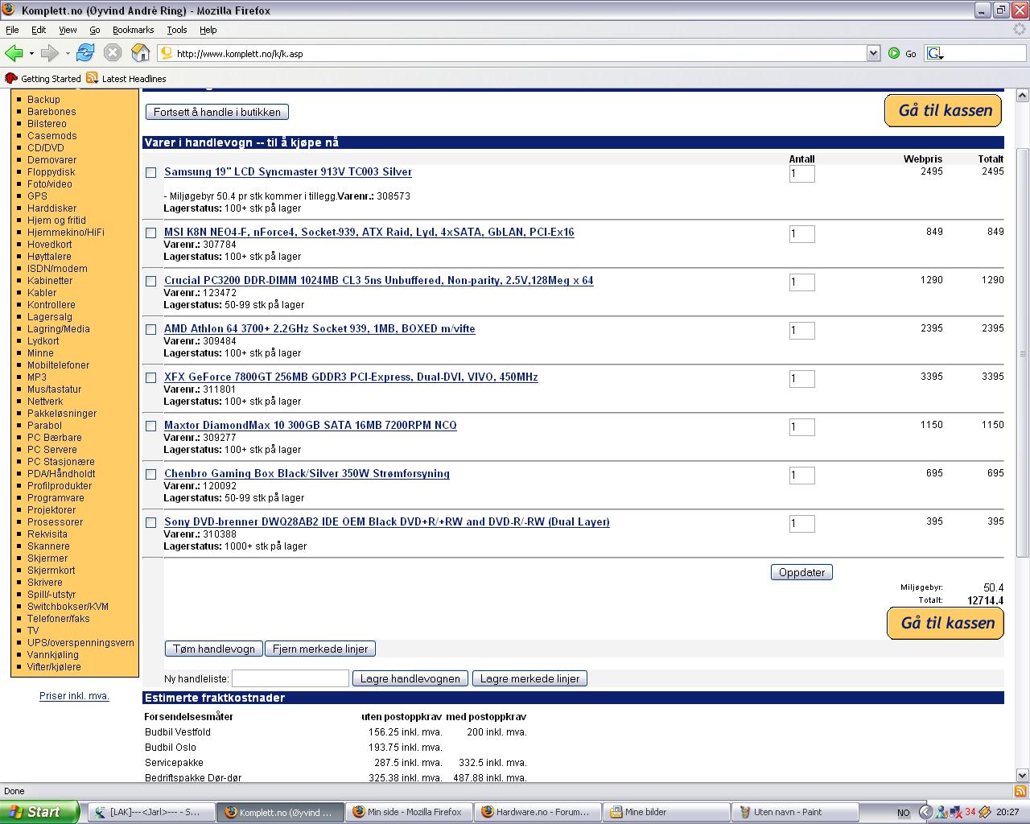This screenshot has height=824, width=1030.
Task: Open Priser inkl. mva. link
Action: 74,696
